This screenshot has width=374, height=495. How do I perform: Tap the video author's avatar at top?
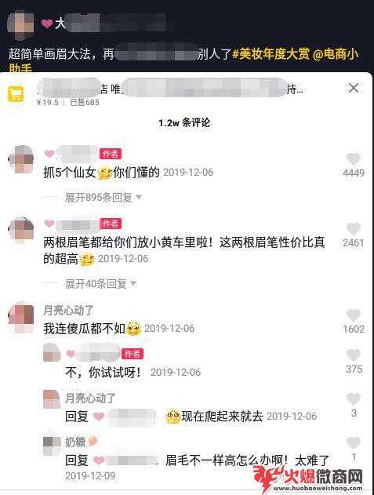(21, 25)
